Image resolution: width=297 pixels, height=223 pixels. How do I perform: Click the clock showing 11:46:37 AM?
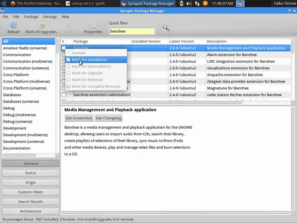tap(222, 3)
